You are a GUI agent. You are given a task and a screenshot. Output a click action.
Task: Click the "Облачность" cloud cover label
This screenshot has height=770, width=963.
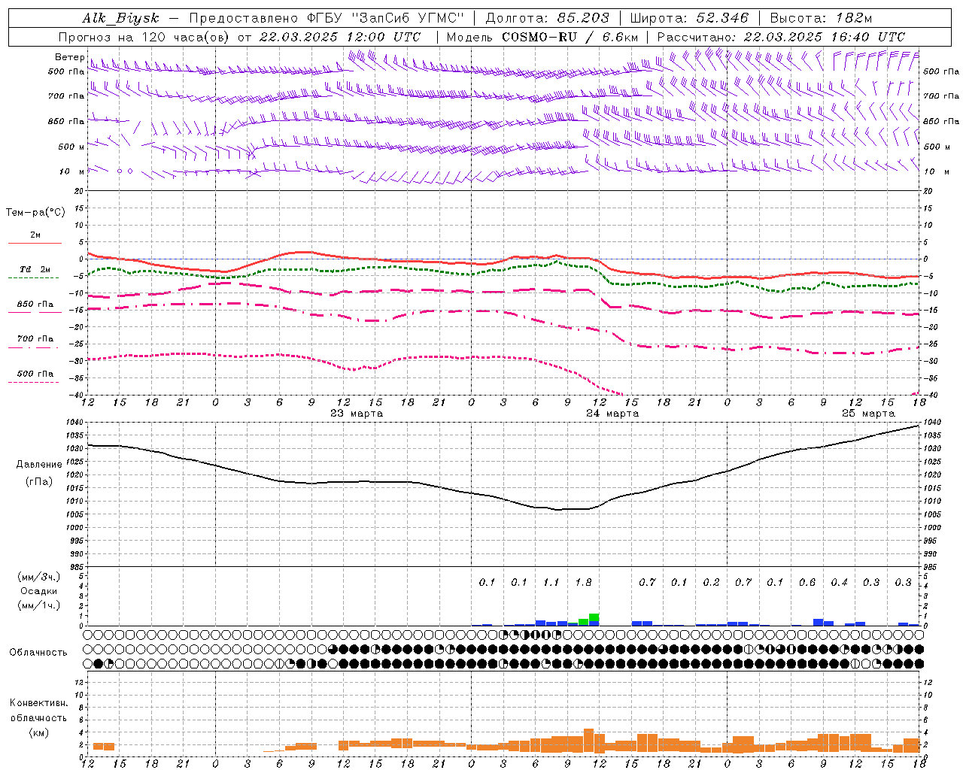pos(38,653)
